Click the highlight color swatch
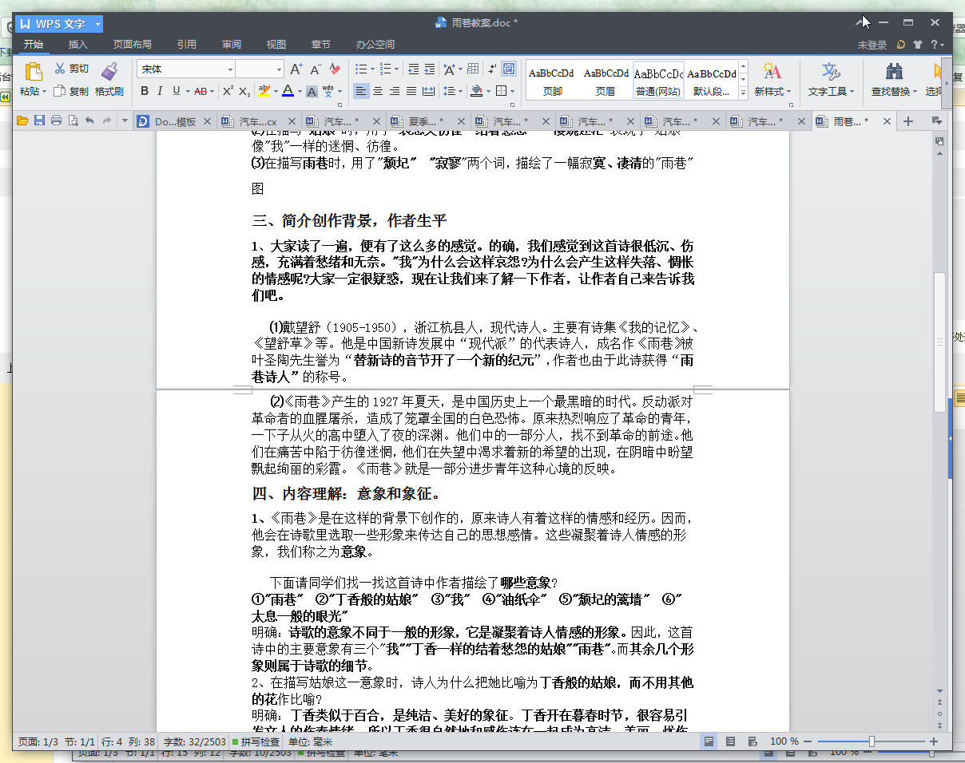Image resolution: width=965 pixels, height=763 pixels. click(x=264, y=91)
